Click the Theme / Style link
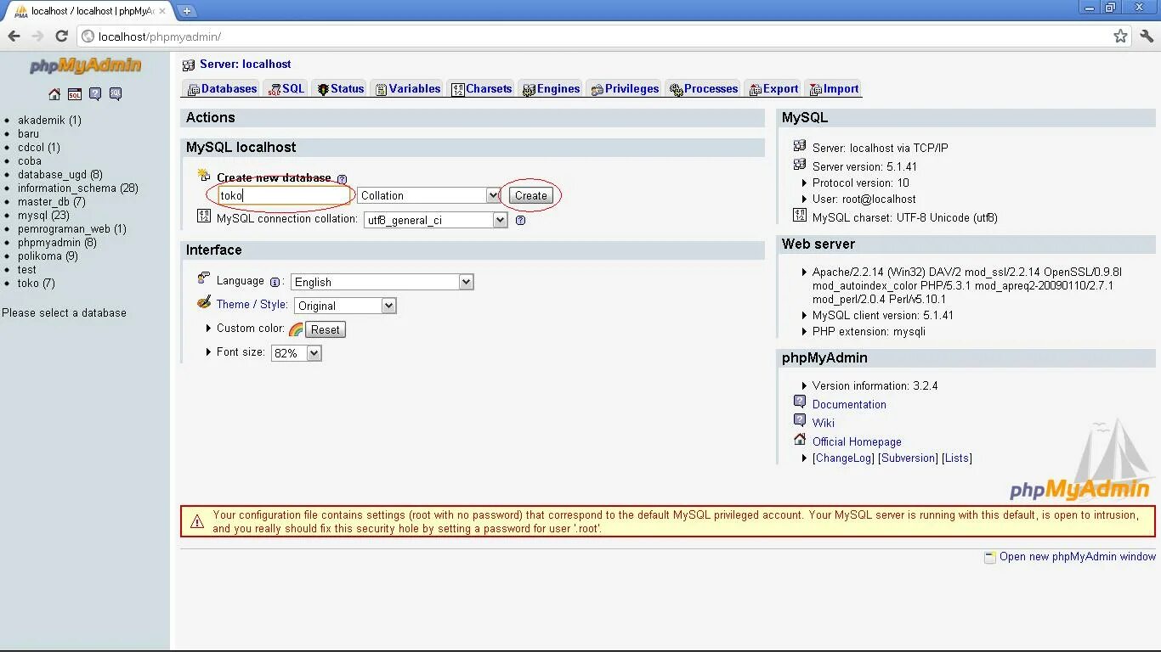The width and height of the screenshot is (1161, 652). 252,304
